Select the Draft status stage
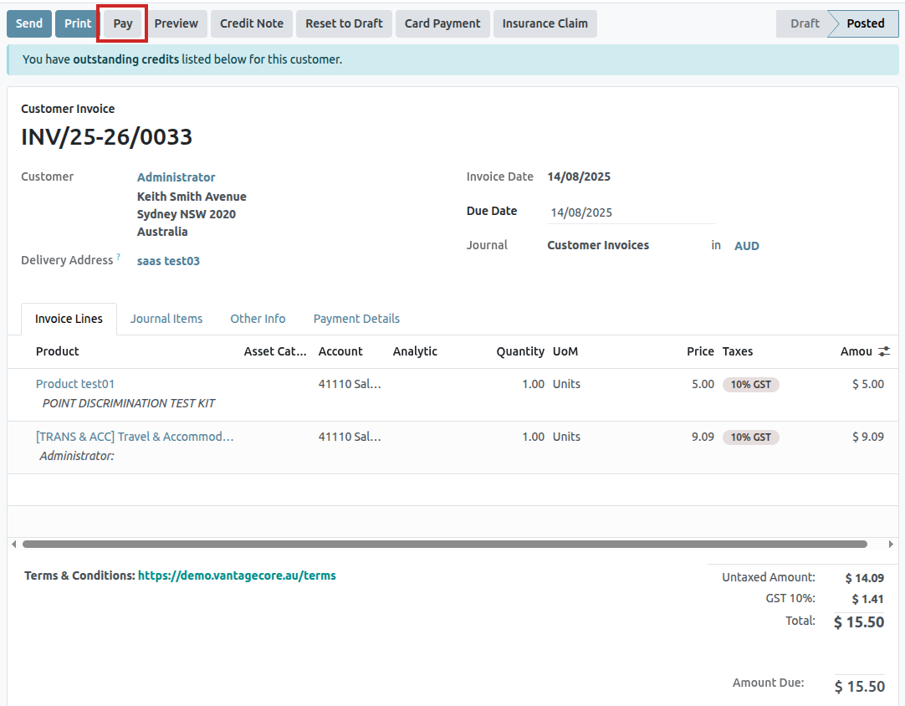 804,23
